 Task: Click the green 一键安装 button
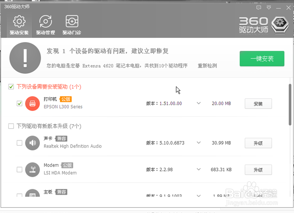(x=262, y=58)
